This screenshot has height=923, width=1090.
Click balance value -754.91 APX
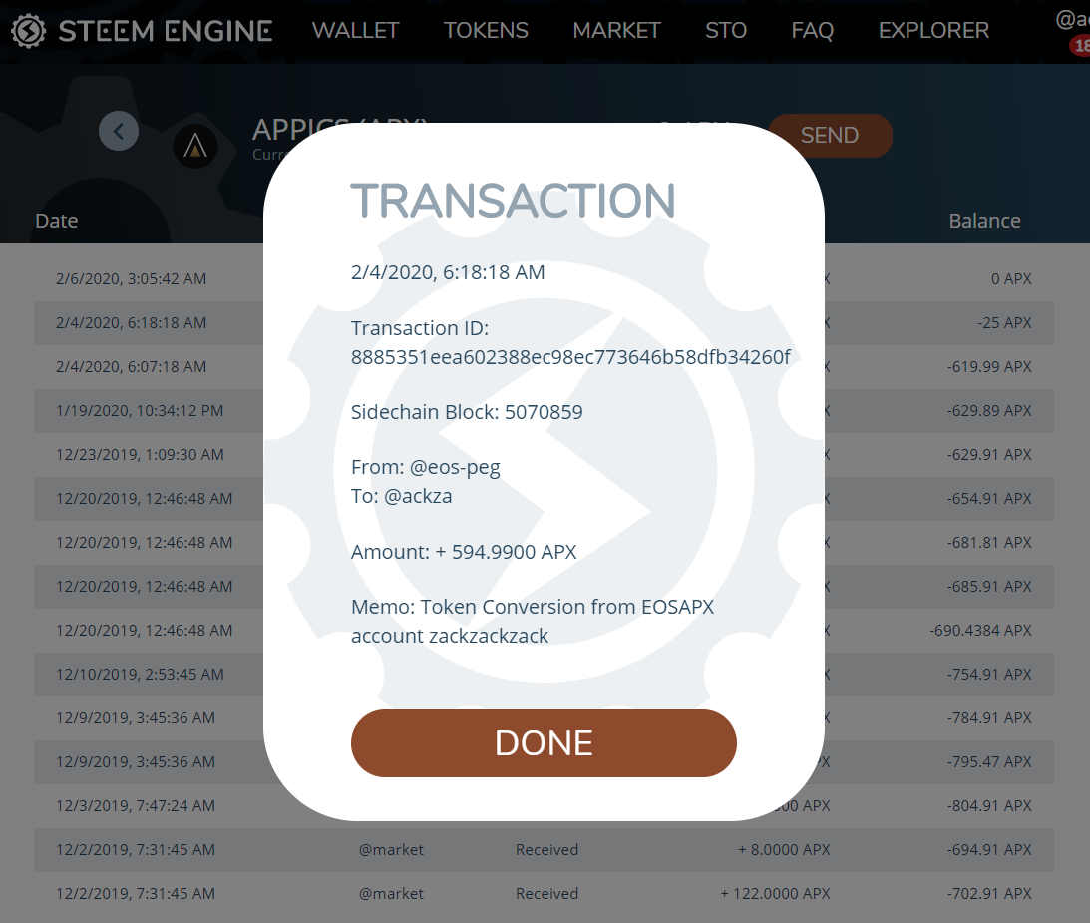click(989, 674)
